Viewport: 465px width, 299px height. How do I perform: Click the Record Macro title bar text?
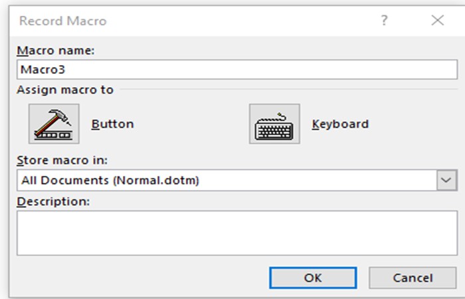point(62,21)
